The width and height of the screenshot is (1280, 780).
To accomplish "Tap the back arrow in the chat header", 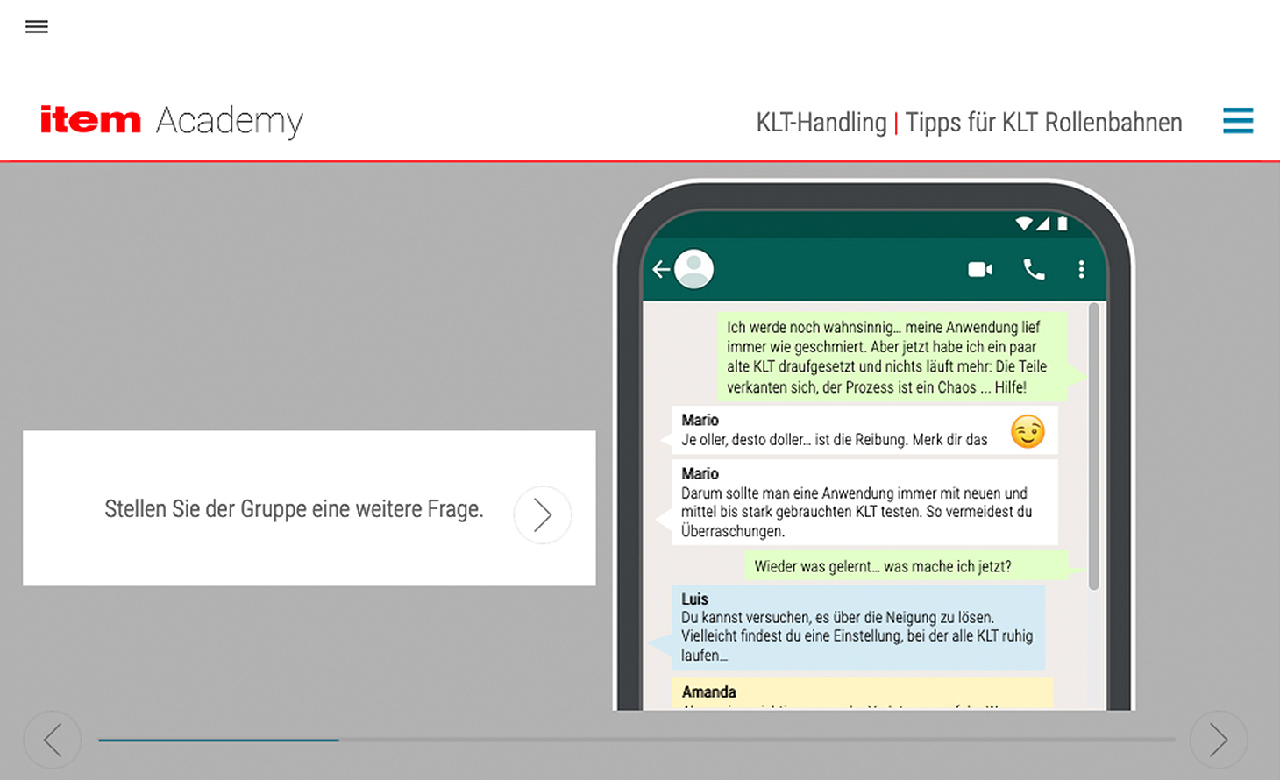I will 661,270.
